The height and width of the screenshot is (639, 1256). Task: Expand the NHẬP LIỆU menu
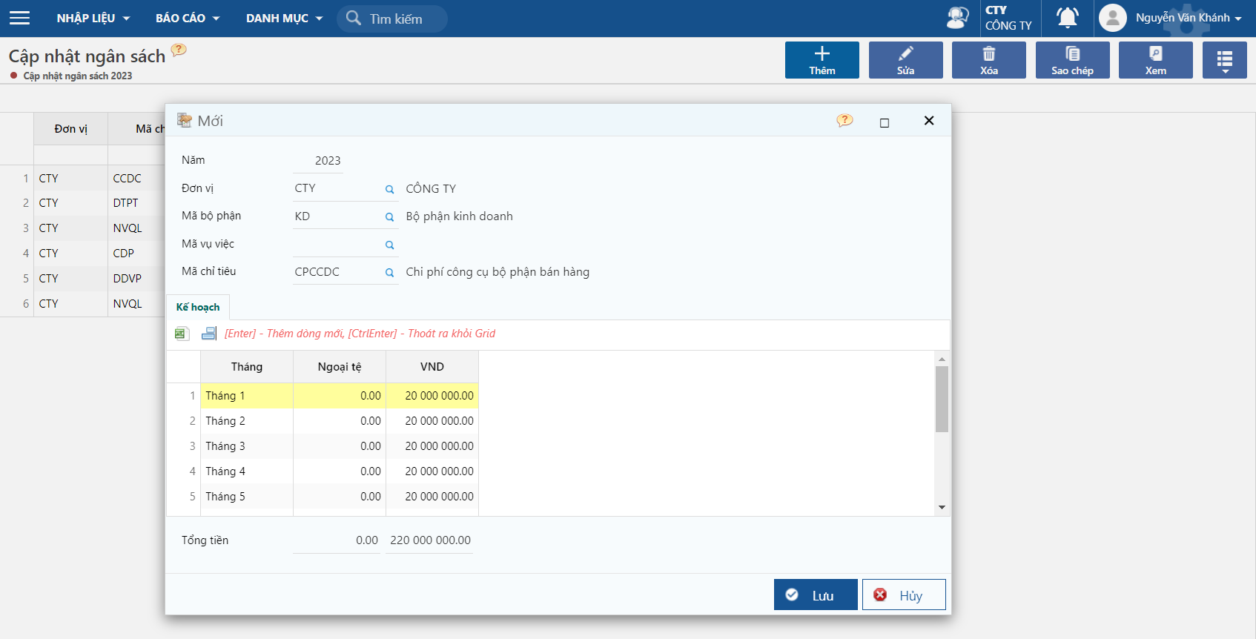(x=93, y=18)
